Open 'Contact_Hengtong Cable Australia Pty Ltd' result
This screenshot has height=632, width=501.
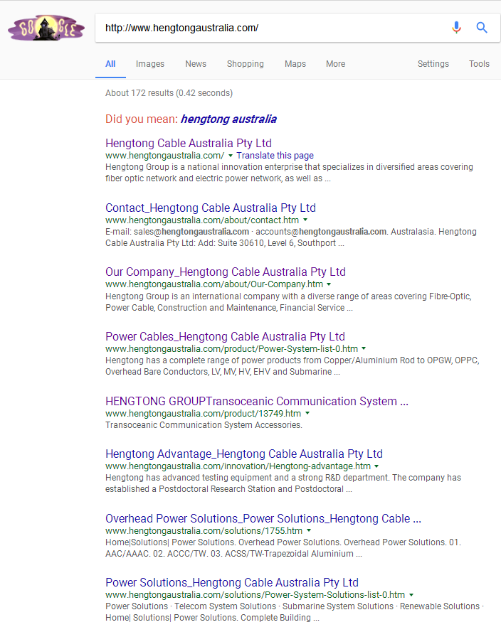(x=211, y=208)
